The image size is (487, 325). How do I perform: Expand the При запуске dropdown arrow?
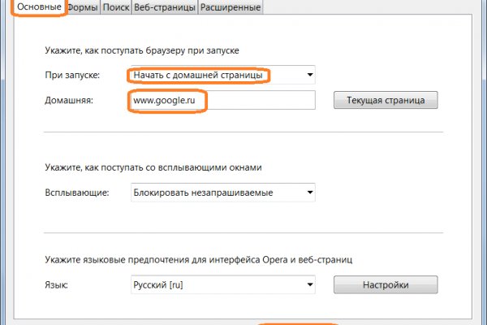point(308,76)
